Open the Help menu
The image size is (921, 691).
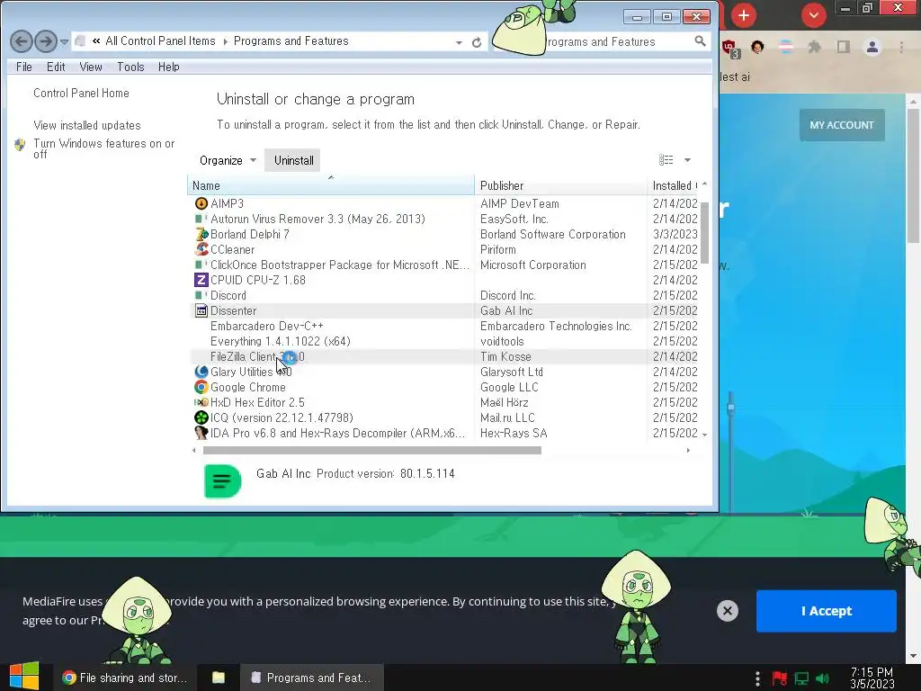tap(168, 67)
